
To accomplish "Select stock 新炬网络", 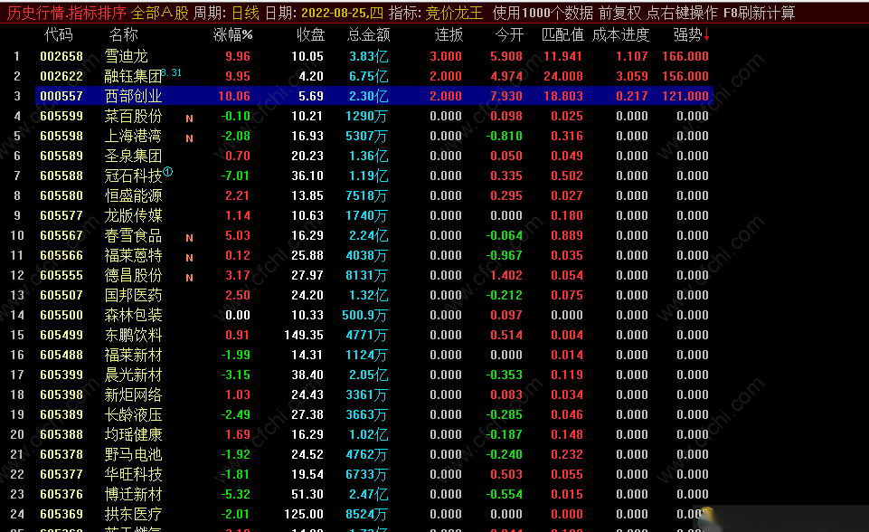I will point(133,395).
